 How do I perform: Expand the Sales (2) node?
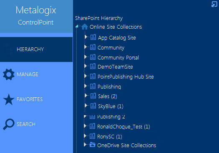pos(86,96)
